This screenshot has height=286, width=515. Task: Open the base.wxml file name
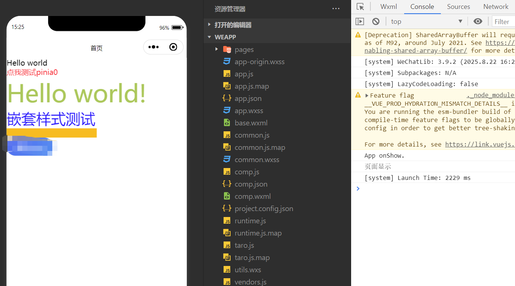[x=251, y=123]
